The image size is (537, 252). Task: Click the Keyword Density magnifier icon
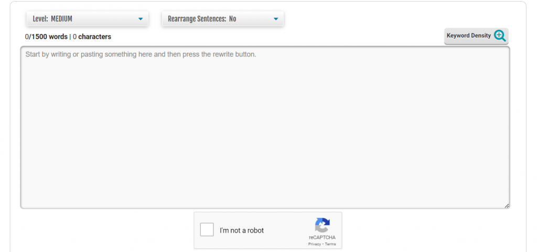click(500, 36)
